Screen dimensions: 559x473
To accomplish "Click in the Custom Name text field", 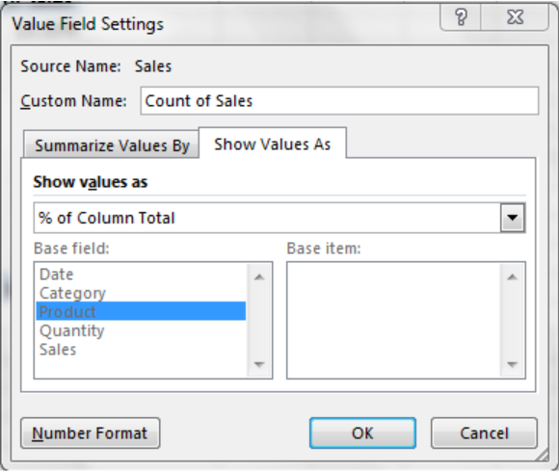I will click(339, 101).
